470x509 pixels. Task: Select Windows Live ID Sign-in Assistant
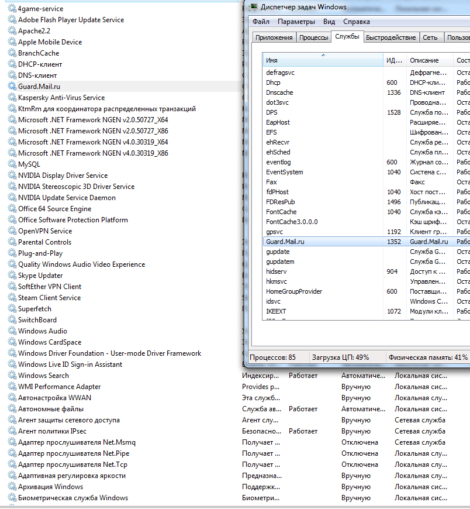click(x=70, y=364)
